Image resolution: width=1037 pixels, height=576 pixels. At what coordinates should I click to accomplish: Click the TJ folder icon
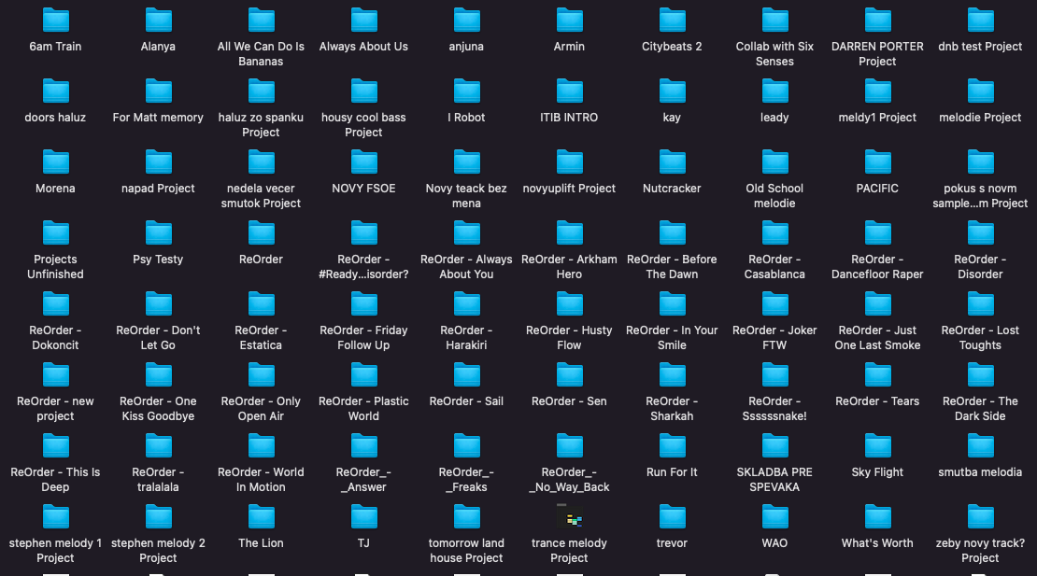363,517
